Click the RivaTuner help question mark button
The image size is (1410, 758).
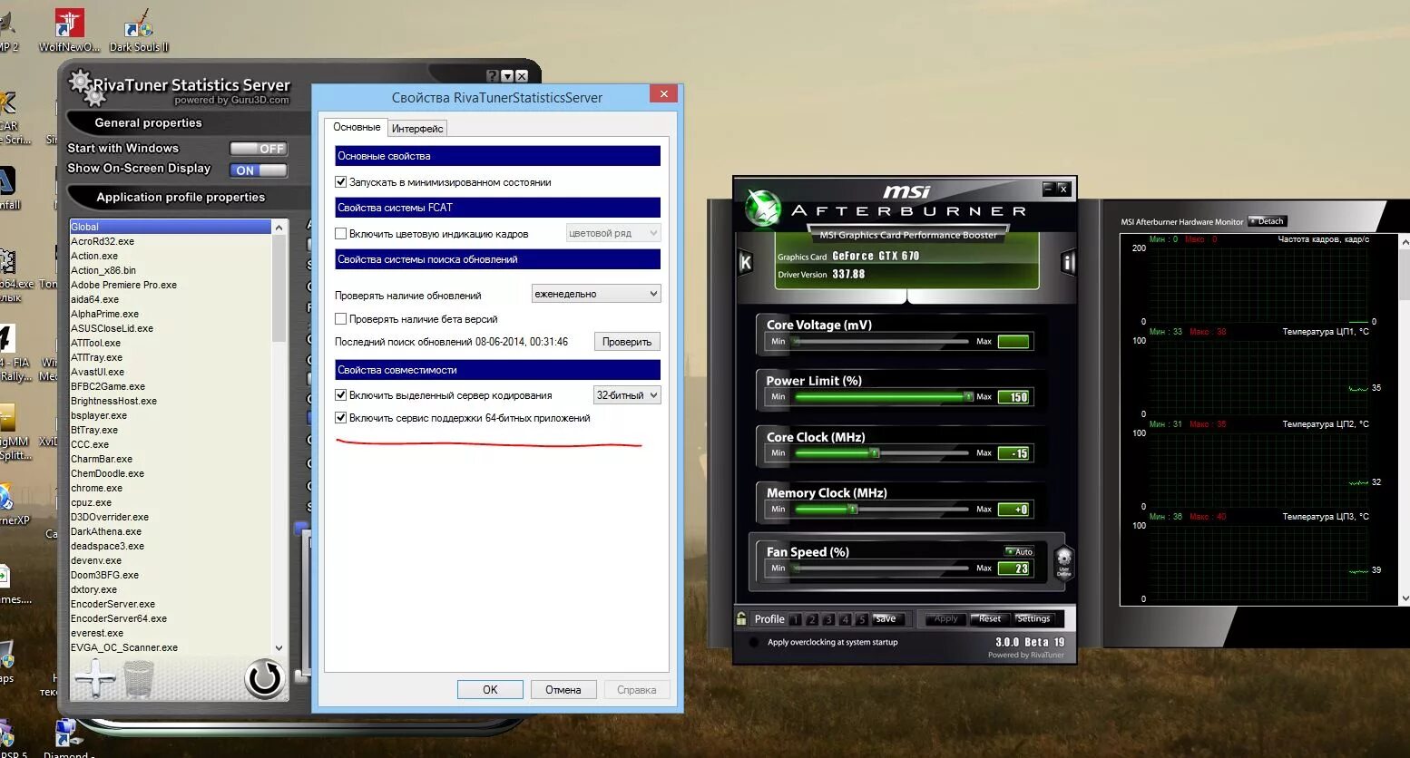493,76
